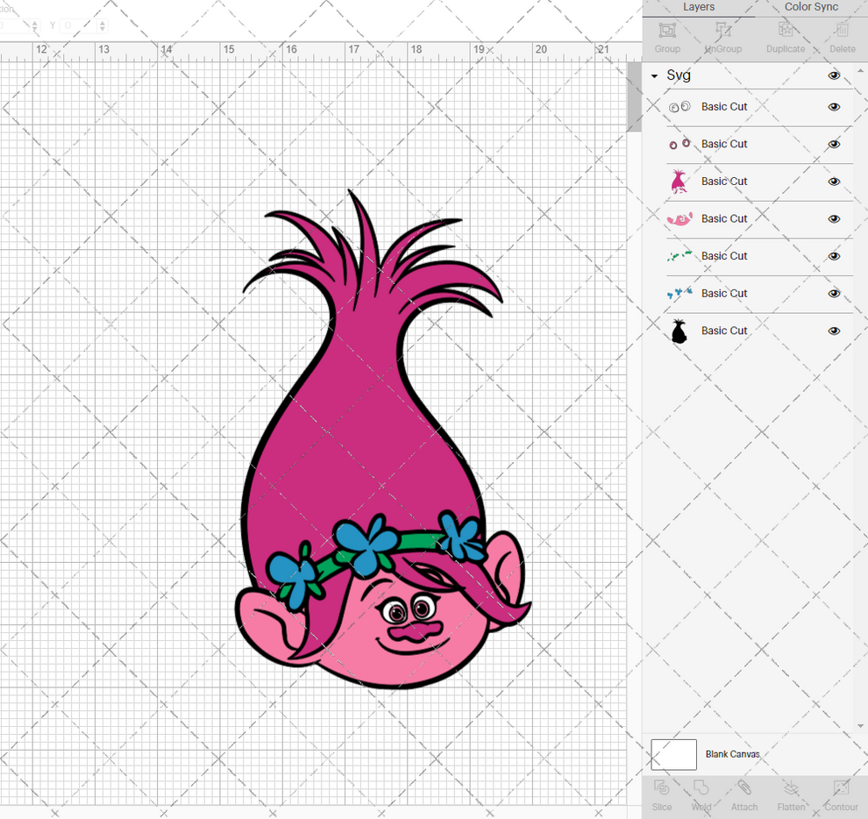This screenshot has width=868, height=819.
Task: Click the Duplicate icon
Action: (785, 37)
